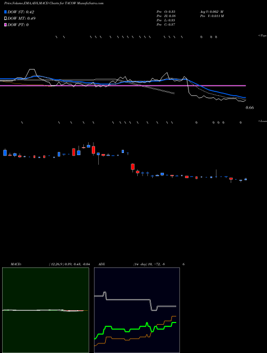Viewport: 267px width, 353px height.
Task: Click the horizontal magenta line on price chart
Action: pyautogui.click(x=123, y=86)
